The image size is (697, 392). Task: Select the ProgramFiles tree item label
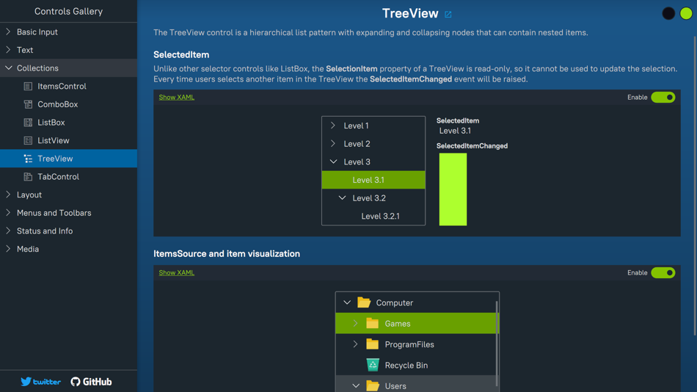pos(409,344)
